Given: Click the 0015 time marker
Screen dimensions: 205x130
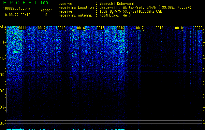Looking at the screenshot, I should pos(100,28).
